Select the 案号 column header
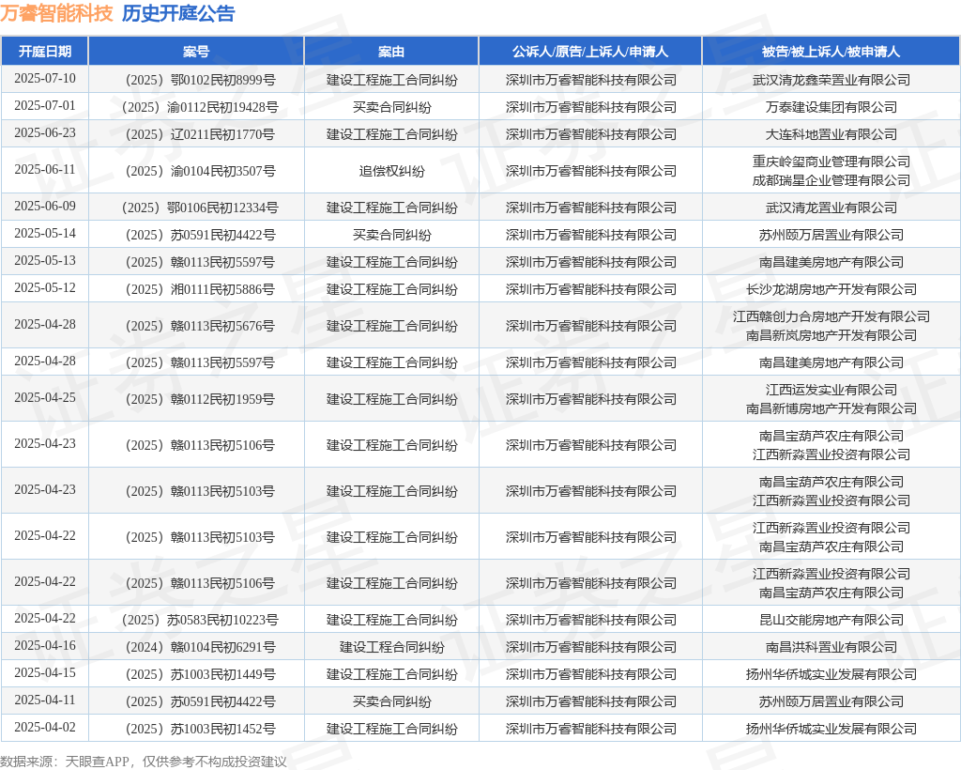 (196, 52)
